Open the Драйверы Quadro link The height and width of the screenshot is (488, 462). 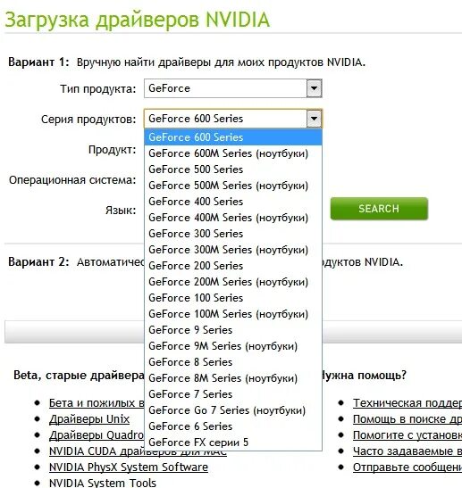[97, 435]
